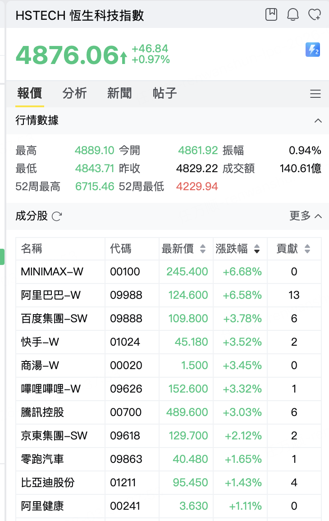Screen dimensions: 329x521
Task: Open the 京東集團-SW stock row
Action: [x=169, y=436]
